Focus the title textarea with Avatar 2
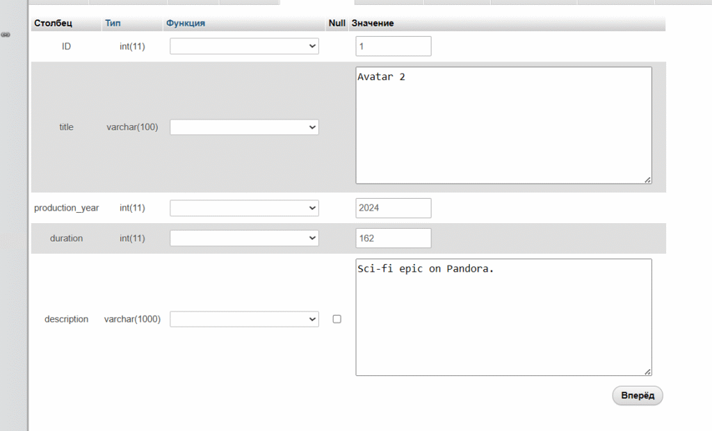The height and width of the screenshot is (431, 712). [503, 125]
